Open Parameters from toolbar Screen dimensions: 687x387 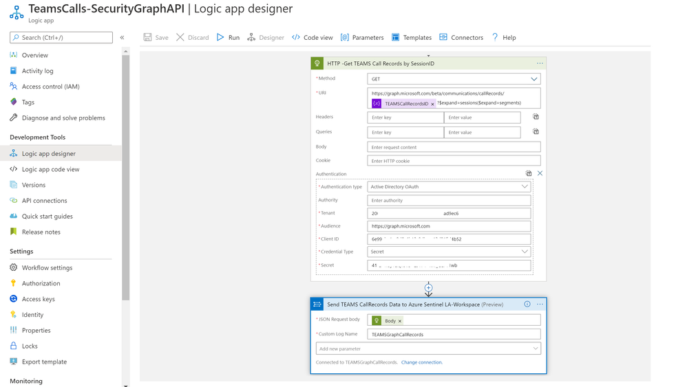[362, 38]
